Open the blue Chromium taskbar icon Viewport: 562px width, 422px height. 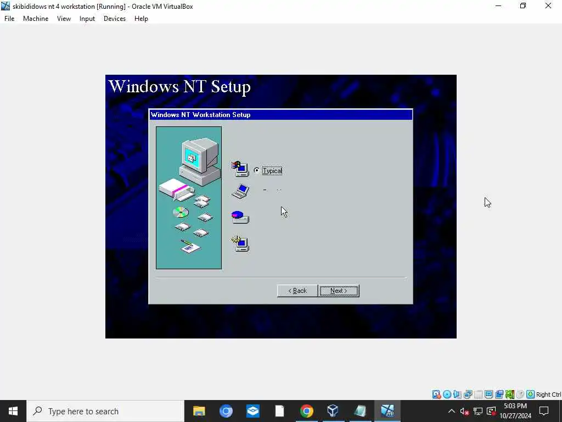[x=226, y=411]
